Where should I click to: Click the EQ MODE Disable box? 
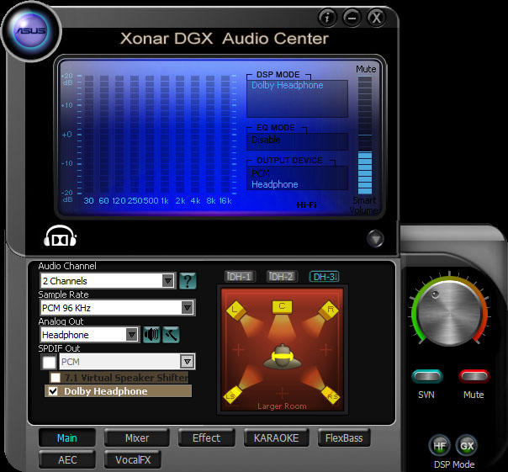click(297, 141)
